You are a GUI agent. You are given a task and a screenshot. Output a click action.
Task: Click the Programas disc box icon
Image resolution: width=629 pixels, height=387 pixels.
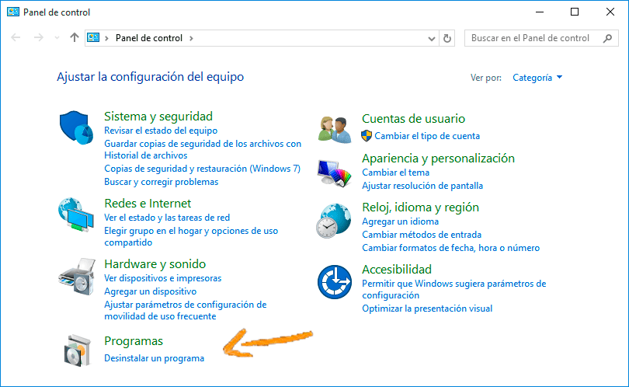tap(75, 350)
